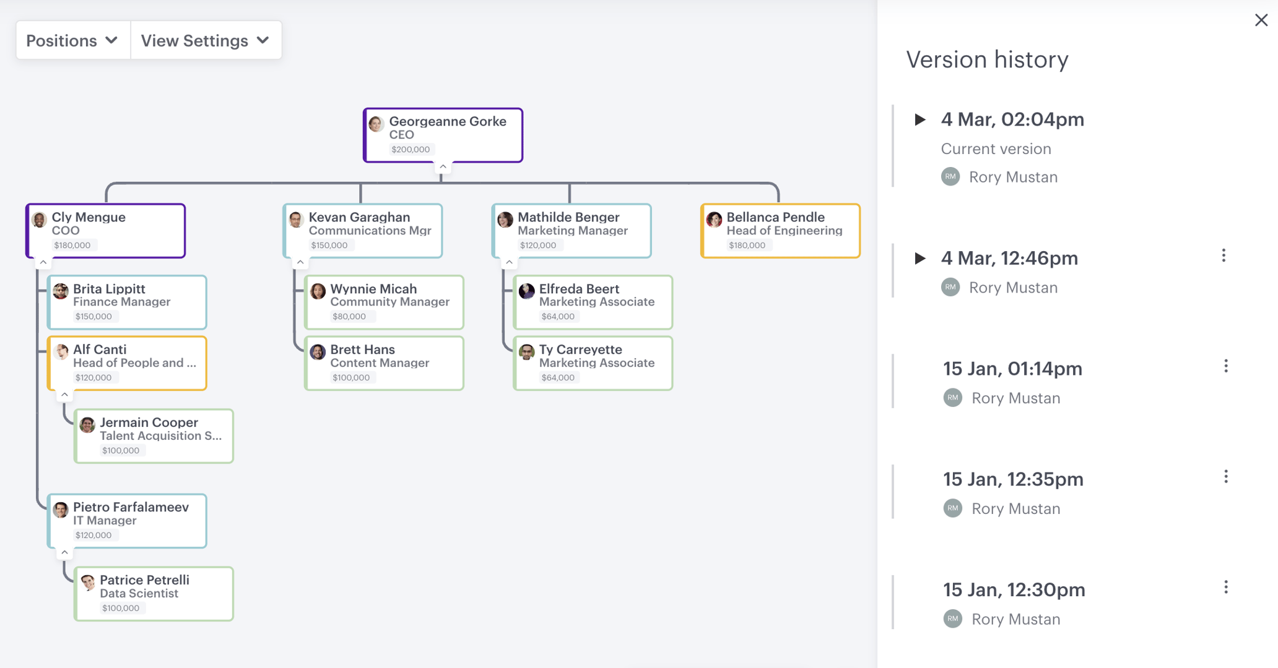1278x668 pixels.
Task: Collapse reports under Mathilde Benger
Action: click(509, 263)
